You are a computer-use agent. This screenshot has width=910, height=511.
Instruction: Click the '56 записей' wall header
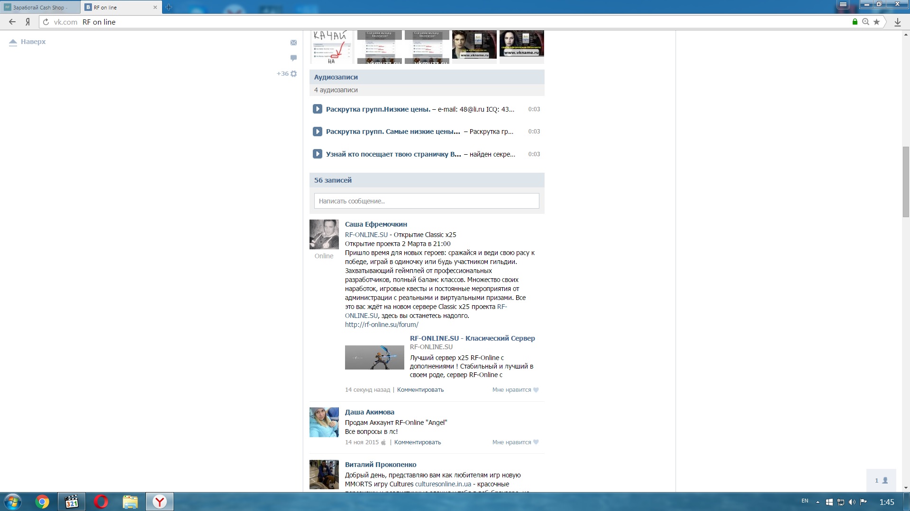click(427, 180)
